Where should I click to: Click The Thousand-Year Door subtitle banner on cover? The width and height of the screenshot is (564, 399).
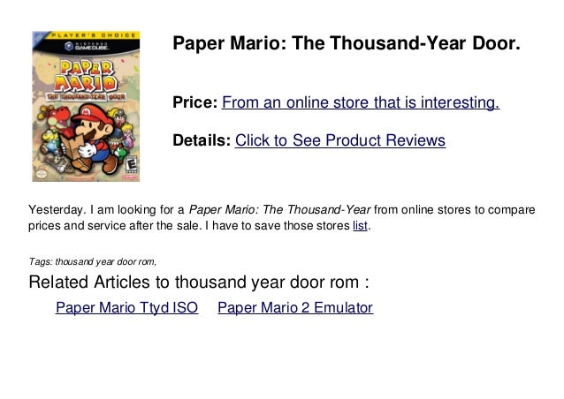(86, 97)
